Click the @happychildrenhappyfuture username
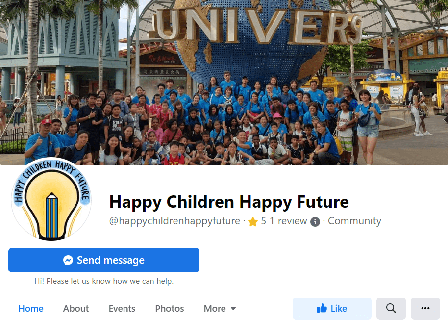Screen dimensions: 448x325 pos(174,221)
